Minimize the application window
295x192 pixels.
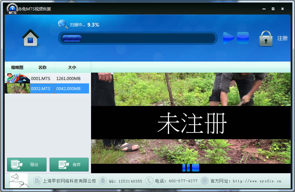pyautogui.click(x=264, y=9)
